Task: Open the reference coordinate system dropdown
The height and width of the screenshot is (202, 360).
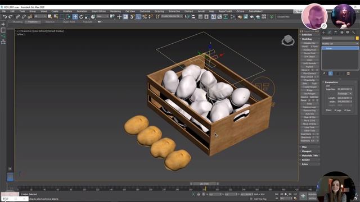Action: pyautogui.click(x=102, y=16)
